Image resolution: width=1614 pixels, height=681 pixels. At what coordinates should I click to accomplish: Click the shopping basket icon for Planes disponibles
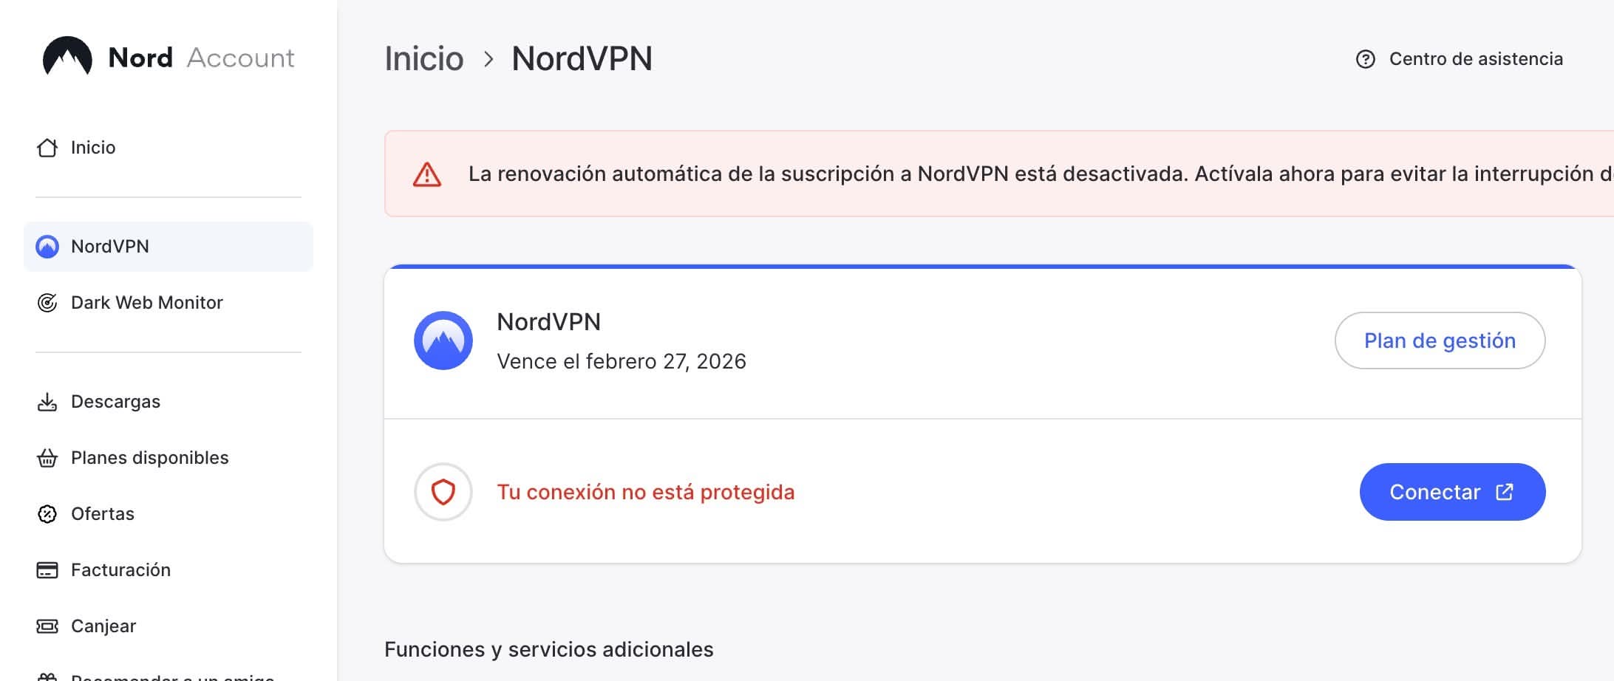tap(47, 458)
